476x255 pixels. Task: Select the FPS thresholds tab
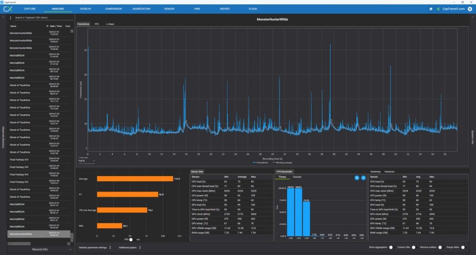click(x=284, y=172)
